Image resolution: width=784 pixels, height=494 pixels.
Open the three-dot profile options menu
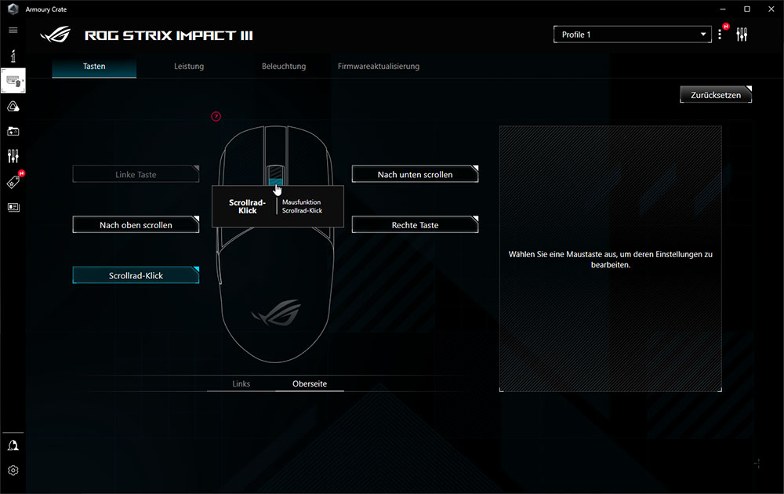[x=720, y=35]
